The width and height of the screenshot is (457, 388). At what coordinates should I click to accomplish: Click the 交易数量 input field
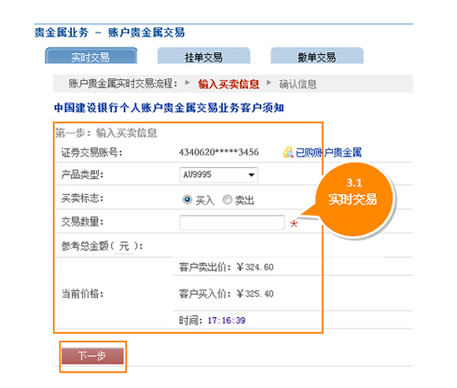pos(232,223)
